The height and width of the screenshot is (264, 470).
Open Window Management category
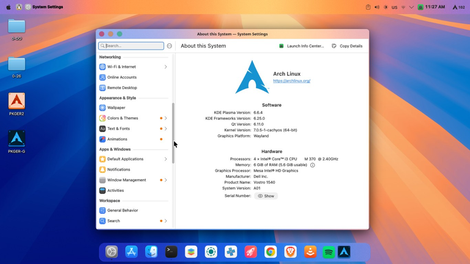click(133, 180)
